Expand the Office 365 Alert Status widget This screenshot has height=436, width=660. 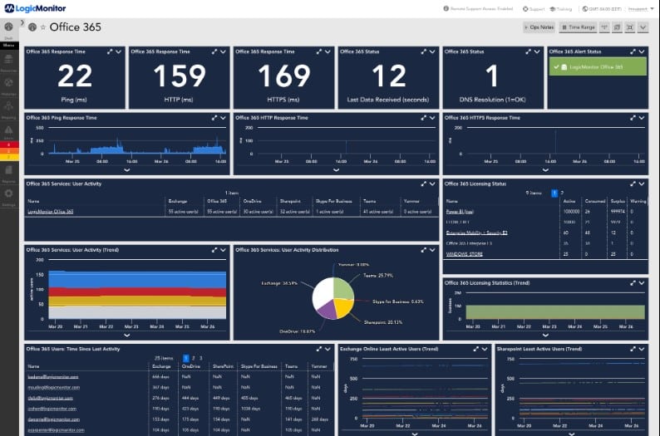pyautogui.click(x=633, y=51)
